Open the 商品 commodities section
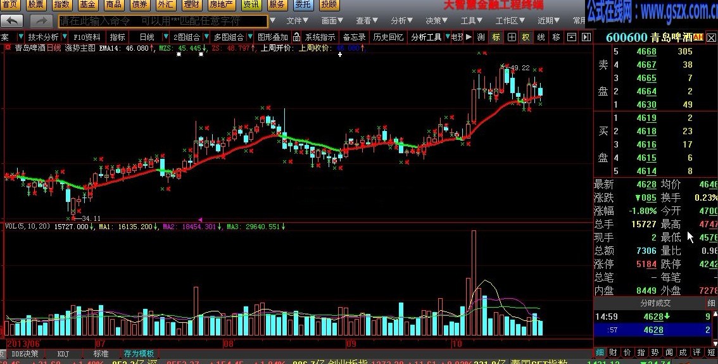Image resolution: width=718 pixels, height=364 pixels. 113,4
